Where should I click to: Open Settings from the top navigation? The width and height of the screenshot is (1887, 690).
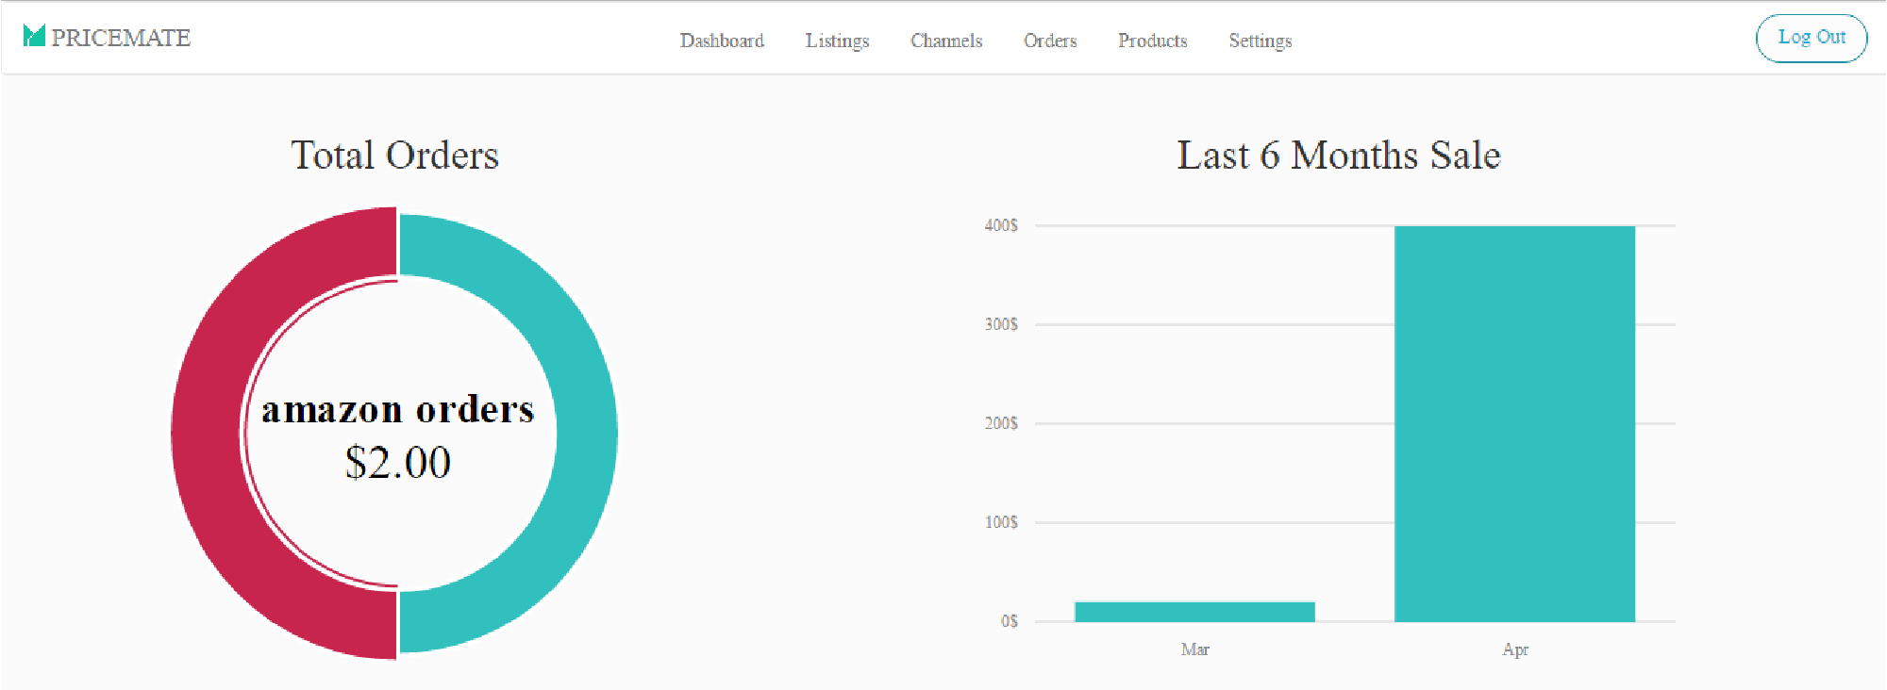(x=1260, y=41)
